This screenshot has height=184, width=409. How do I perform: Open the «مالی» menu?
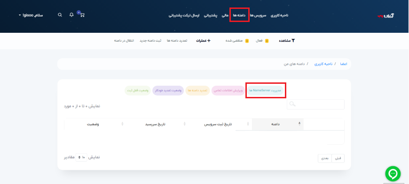click(225, 15)
